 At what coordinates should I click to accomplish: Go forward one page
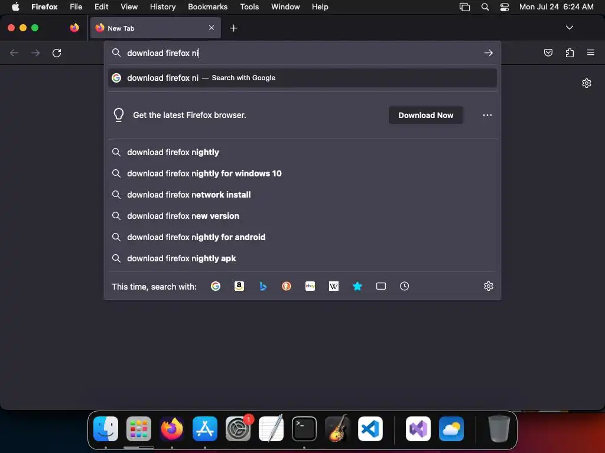click(x=35, y=52)
